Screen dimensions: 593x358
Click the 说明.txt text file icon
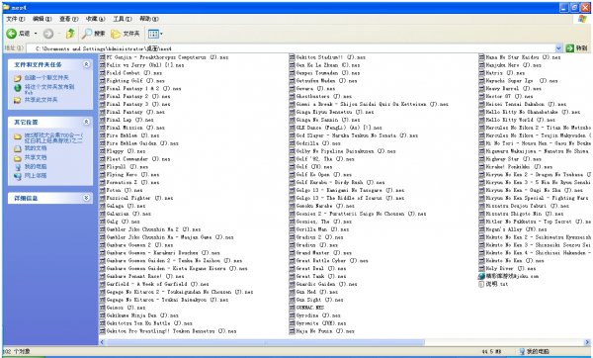[x=481, y=284]
